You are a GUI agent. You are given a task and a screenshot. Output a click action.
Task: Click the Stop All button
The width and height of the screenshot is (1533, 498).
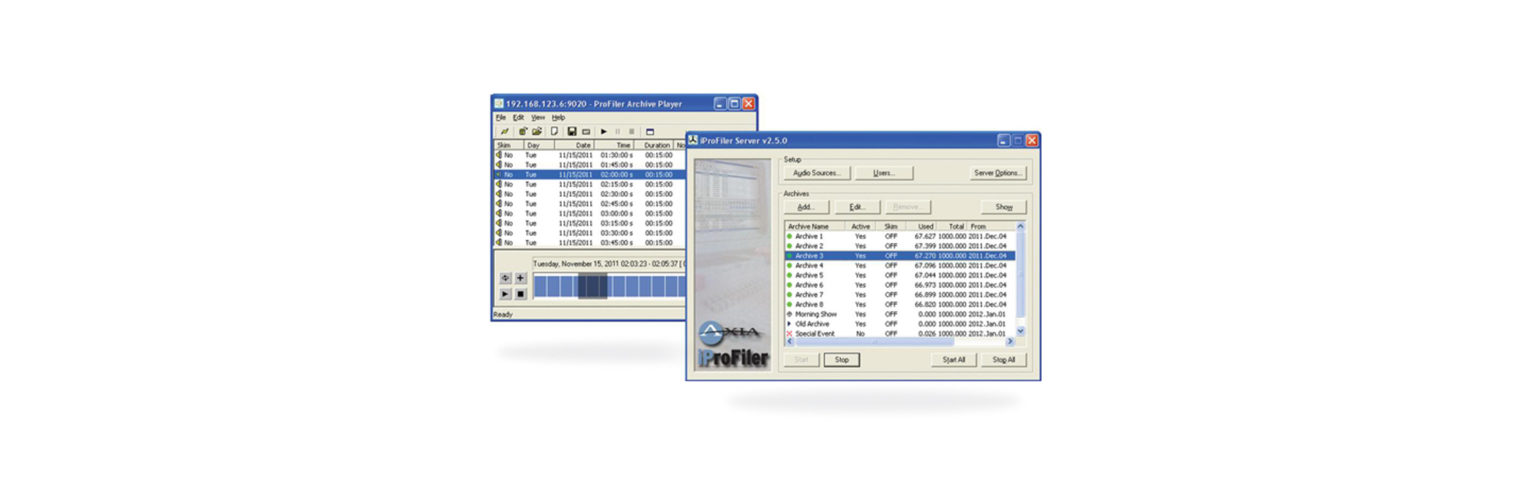click(x=1003, y=359)
